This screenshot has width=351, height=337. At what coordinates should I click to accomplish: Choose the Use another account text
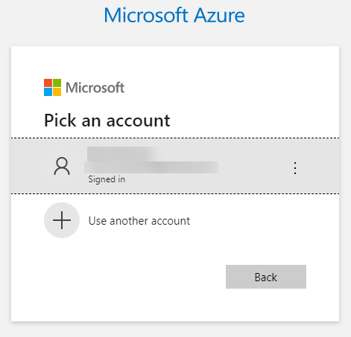click(139, 221)
